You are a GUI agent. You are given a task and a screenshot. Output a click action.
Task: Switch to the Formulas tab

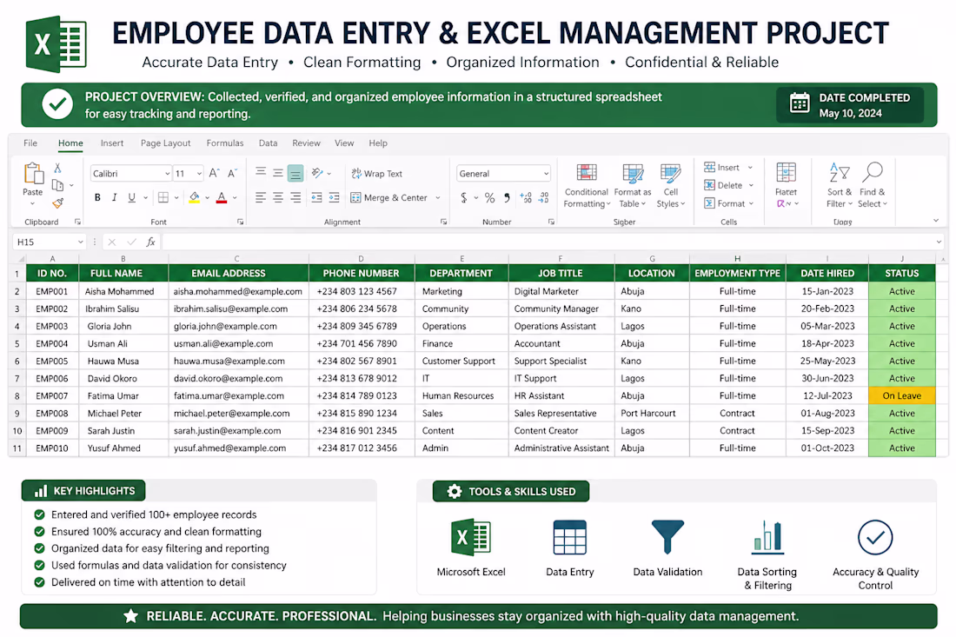click(x=225, y=143)
